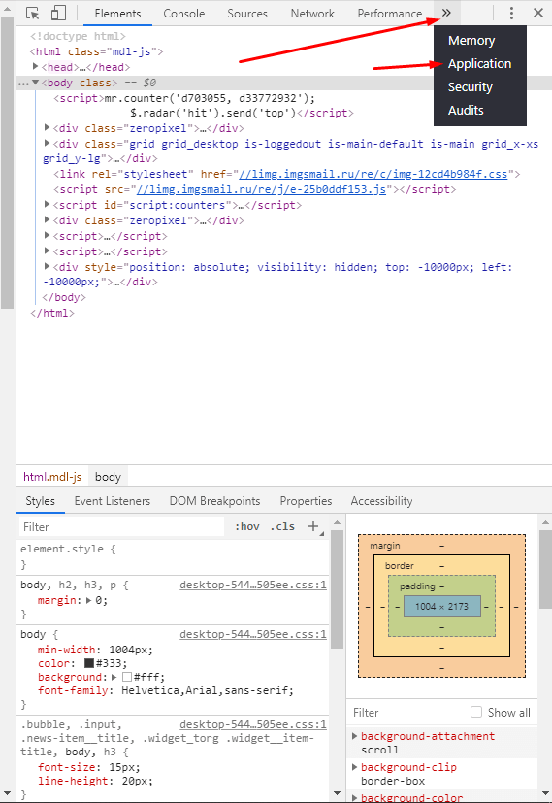The image size is (552, 803).
Task: Open the Properties sub-tab
Action: click(306, 501)
